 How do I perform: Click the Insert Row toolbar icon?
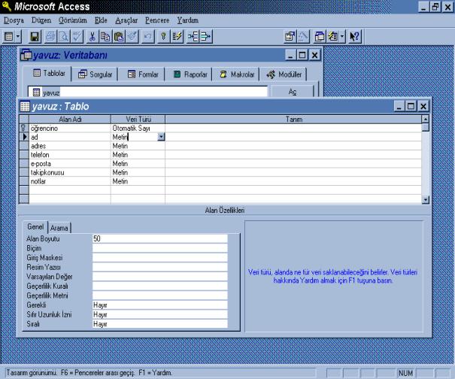coord(193,35)
